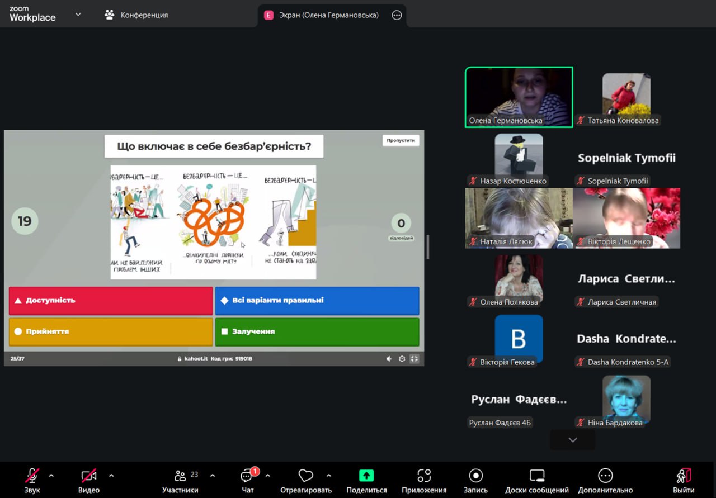Click the Отреагировать heart reaction icon
Viewport: 716px width, 498px height.
305,476
